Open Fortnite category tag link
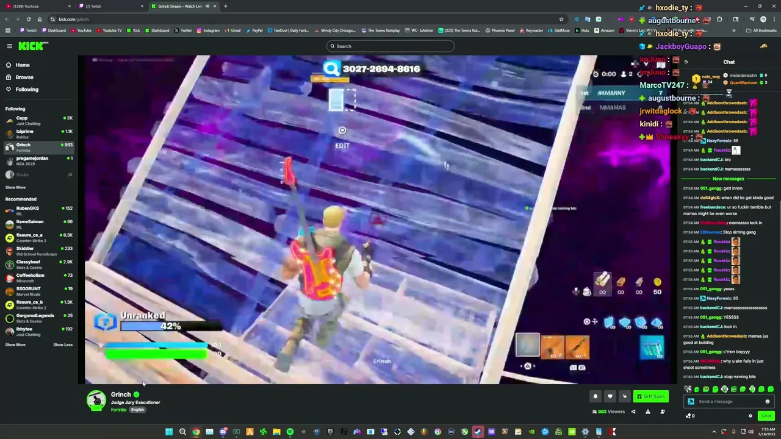781x439 pixels. click(x=118, y=410)
